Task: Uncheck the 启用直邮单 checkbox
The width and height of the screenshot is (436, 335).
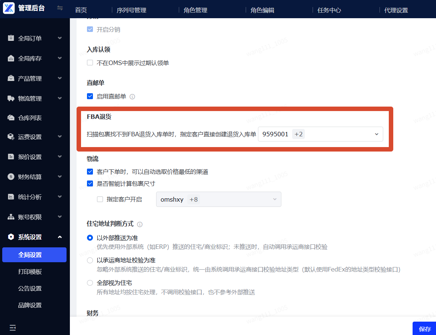Action: tap(90, 96)
